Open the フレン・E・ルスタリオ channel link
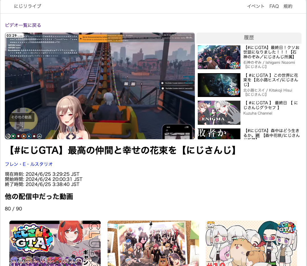Screen dimensions: 307x266 [x=29, y=164]
